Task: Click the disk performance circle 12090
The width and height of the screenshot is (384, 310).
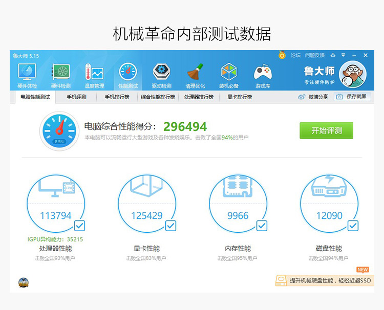Action: (x=329, y=204)
